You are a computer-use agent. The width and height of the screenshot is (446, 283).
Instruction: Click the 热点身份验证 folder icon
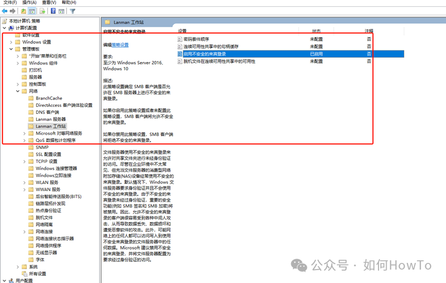[31, 210]
